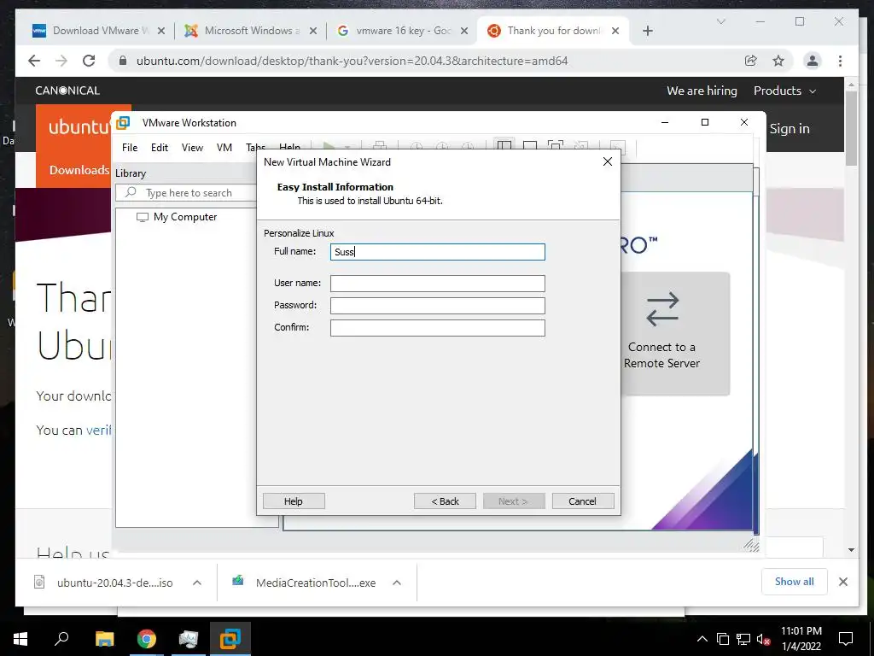Cancel the New Virtual Machine Wizard
The image size is (874, 656).
pyautogui.click(x=583, y=501)
